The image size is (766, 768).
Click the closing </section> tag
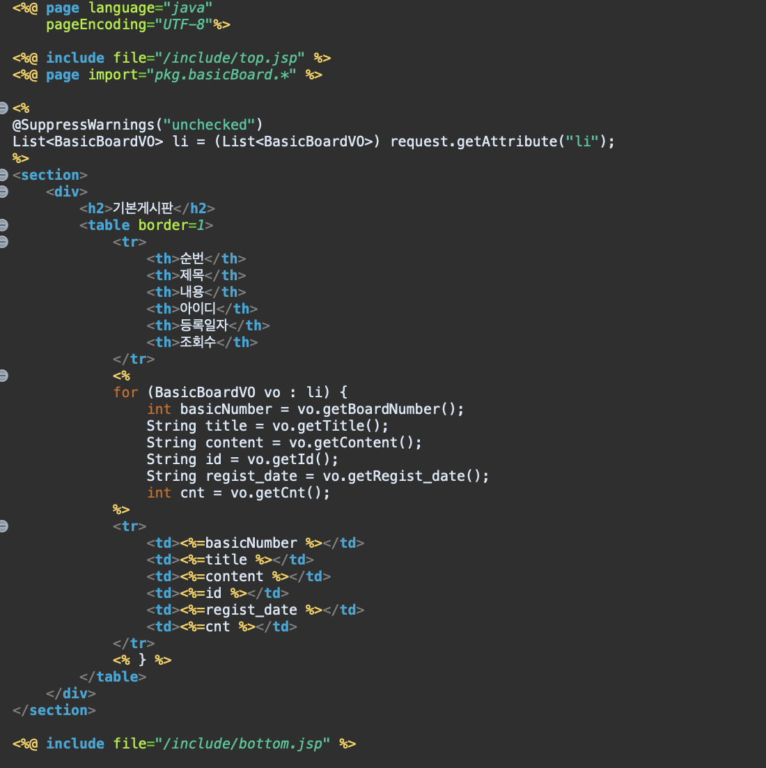pyautogui.click(x=54, y=710)
